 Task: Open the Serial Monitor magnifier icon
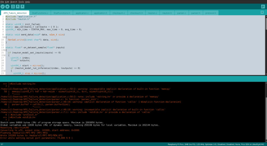click(x=263, y=6)
